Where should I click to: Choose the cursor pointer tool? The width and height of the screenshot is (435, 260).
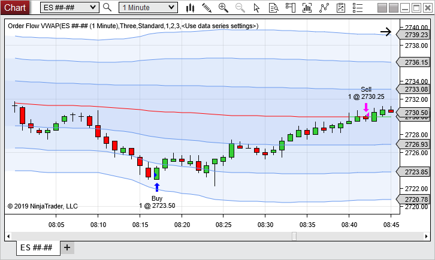[x=257, y=8]
